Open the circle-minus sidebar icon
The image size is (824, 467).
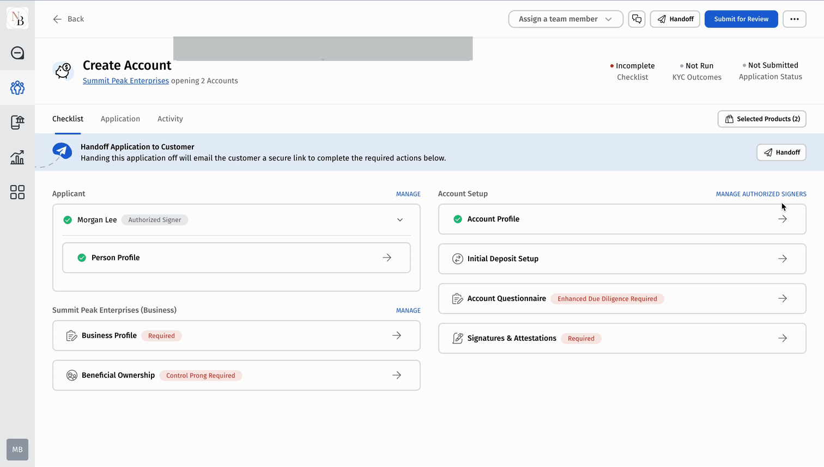pyautogui.click(x=17, y=53)
